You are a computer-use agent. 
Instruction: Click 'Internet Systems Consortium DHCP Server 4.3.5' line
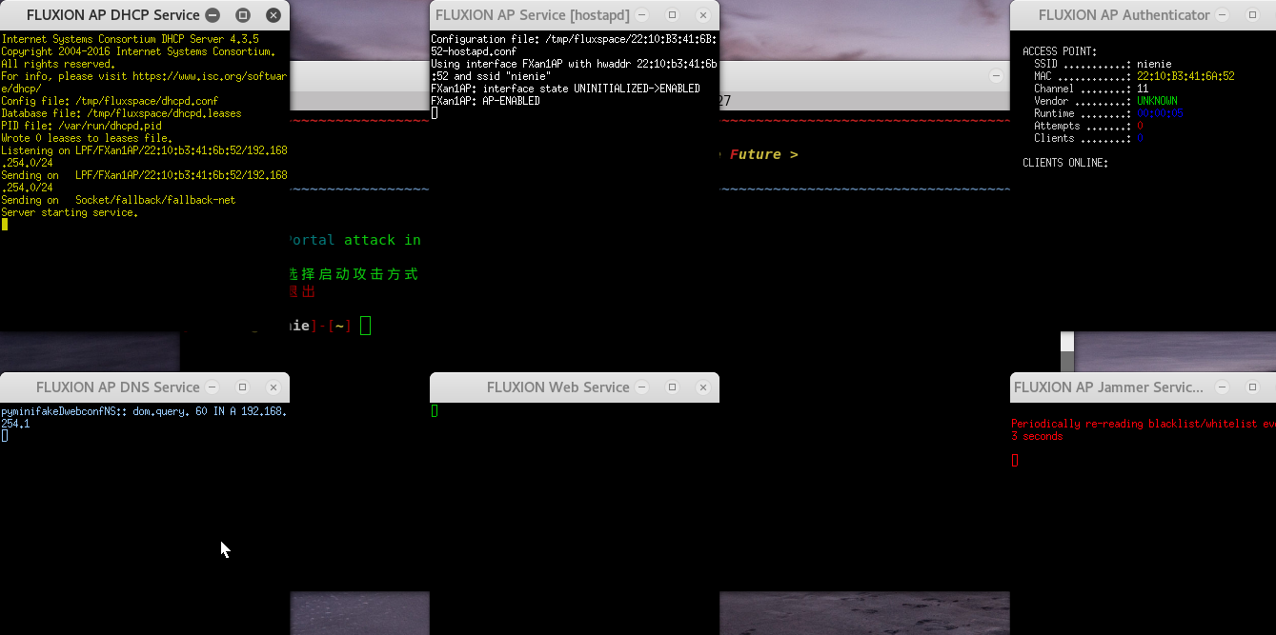coord(130,39)
